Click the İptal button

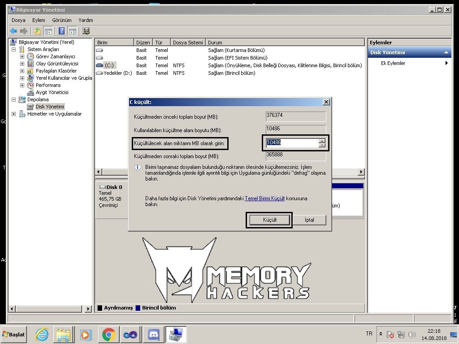click(309, 219)
